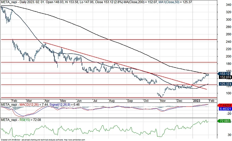The width and height of the screenshot is (232, 141).
Task: Click the 320 price axis label
Action: tap(228, 12)
